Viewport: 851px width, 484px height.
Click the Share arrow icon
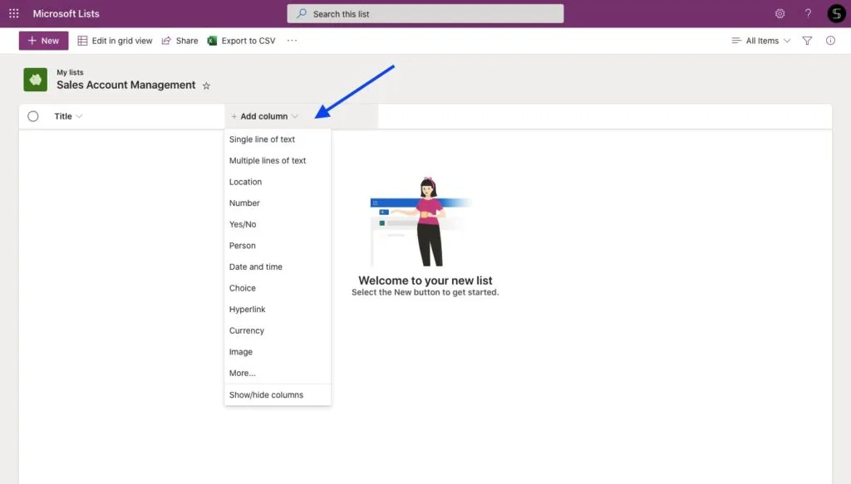pos(166,41)
